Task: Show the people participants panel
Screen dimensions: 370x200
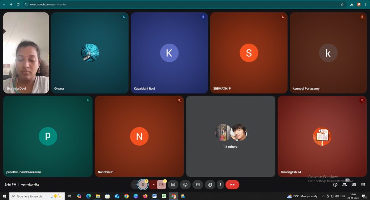Action: [344, 185]
